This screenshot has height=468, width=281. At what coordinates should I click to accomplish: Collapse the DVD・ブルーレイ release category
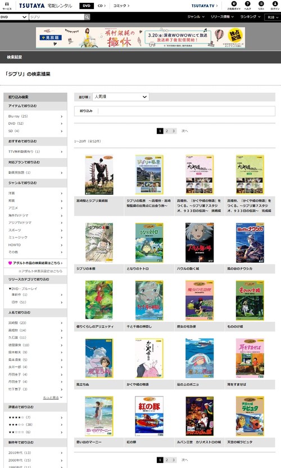tap(22, 289)
